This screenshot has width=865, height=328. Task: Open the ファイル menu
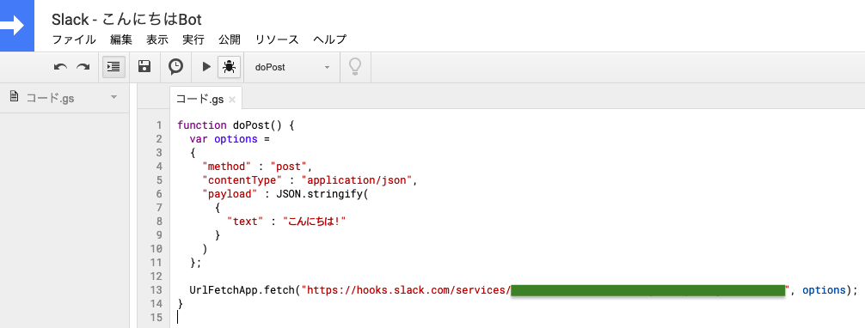click(73, 39)
